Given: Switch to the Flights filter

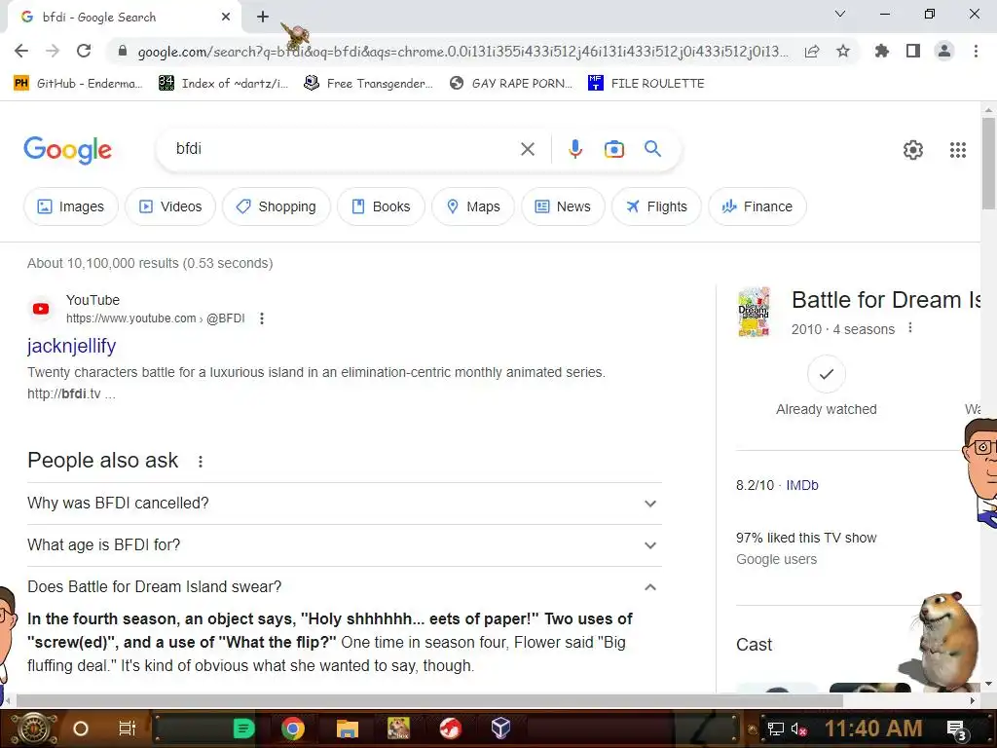Looking at the screenshot, I should 656,206.
